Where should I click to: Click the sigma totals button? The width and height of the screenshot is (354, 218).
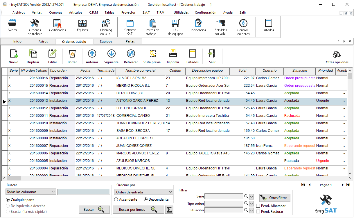click(x=169, y=210)
